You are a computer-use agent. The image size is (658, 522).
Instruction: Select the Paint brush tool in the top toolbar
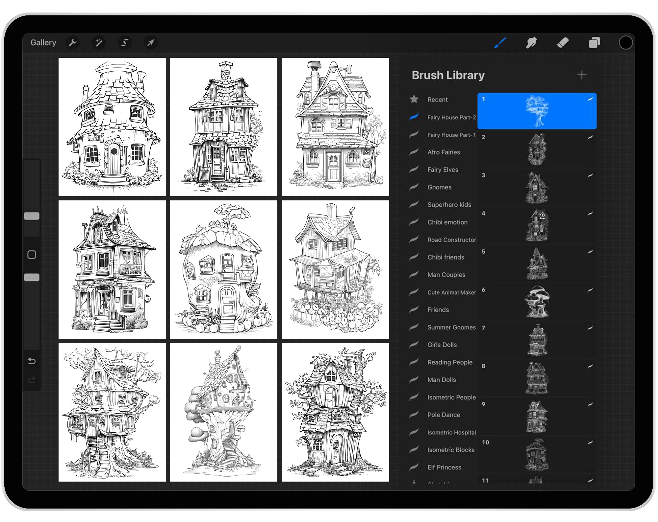pos(499,42)
